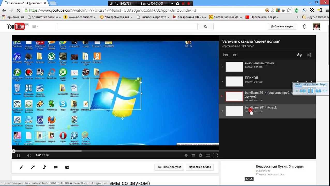Skip to next playlist video

pyautogui.click(x=235, y=55)
